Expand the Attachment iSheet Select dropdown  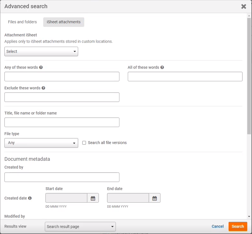pos(41,52)
